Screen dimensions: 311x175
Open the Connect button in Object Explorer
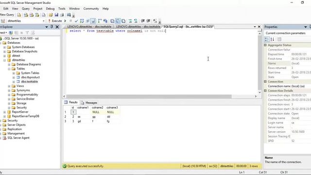[3, 33]
